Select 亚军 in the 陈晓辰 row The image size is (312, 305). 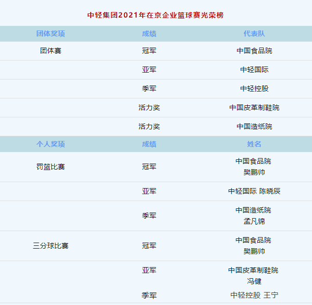(x=149, y=191)
